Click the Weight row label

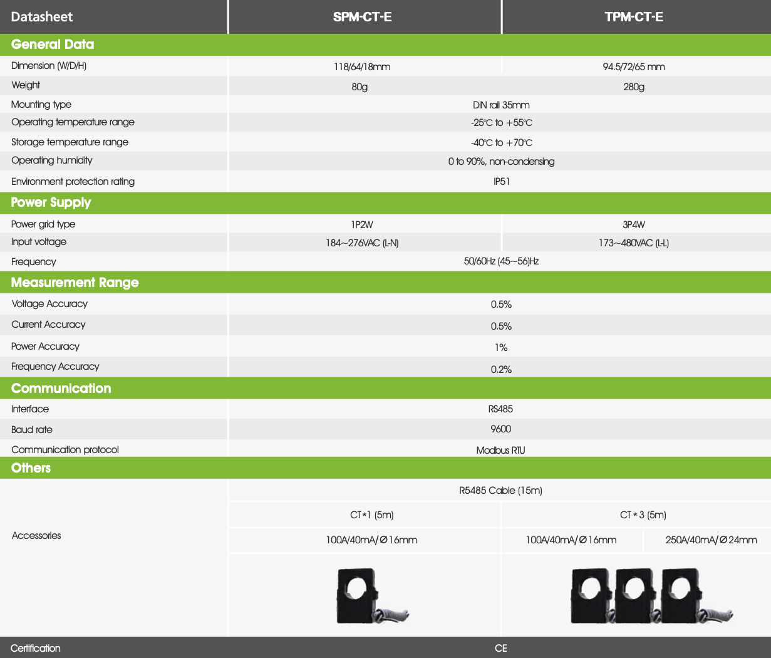(26, 85)
